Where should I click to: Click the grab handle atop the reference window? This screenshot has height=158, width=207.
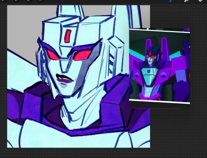point(159,29)
